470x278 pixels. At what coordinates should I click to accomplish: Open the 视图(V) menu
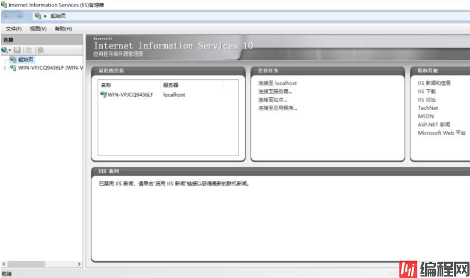(x=38, y=29)
